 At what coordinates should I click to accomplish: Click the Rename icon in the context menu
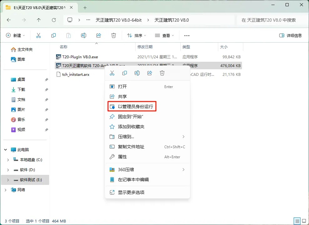[137, 73]
